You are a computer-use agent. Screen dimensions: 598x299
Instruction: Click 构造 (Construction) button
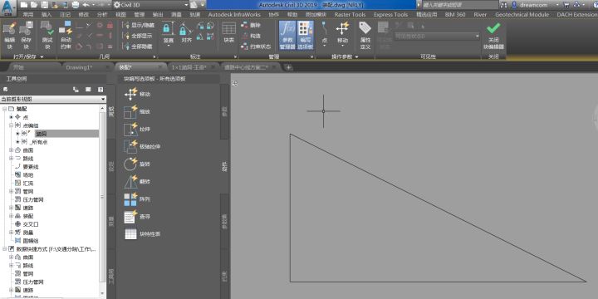point(251,36)
